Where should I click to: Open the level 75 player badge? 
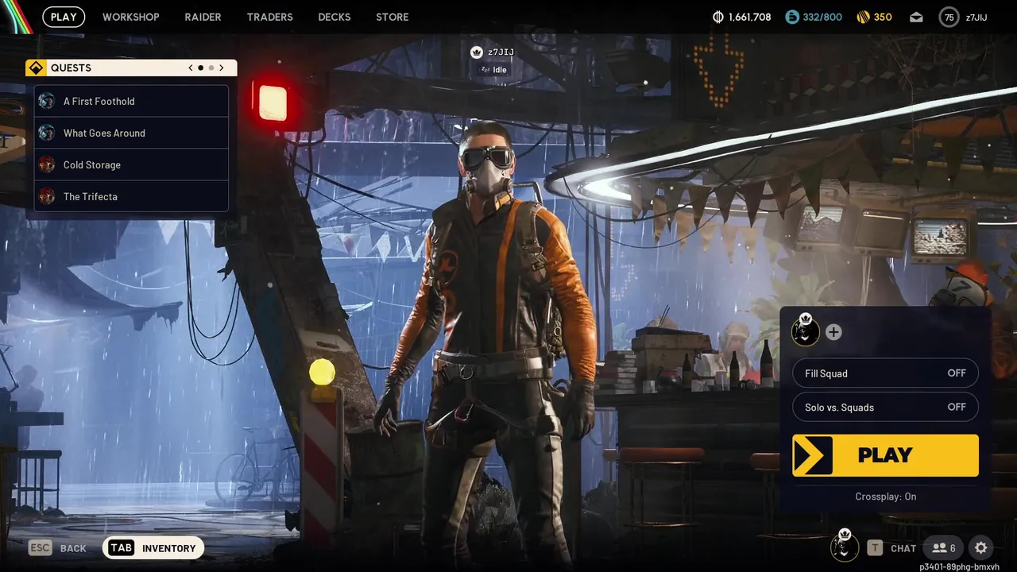point(949,17)
